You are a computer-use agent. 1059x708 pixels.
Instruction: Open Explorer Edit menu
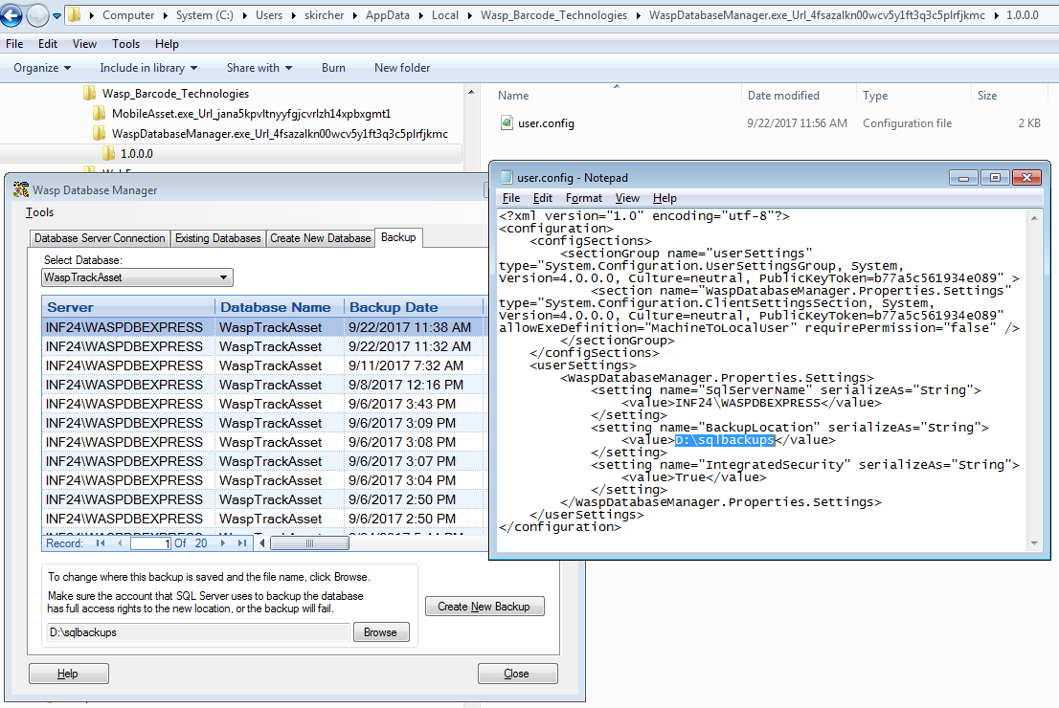tap(47, 44)
